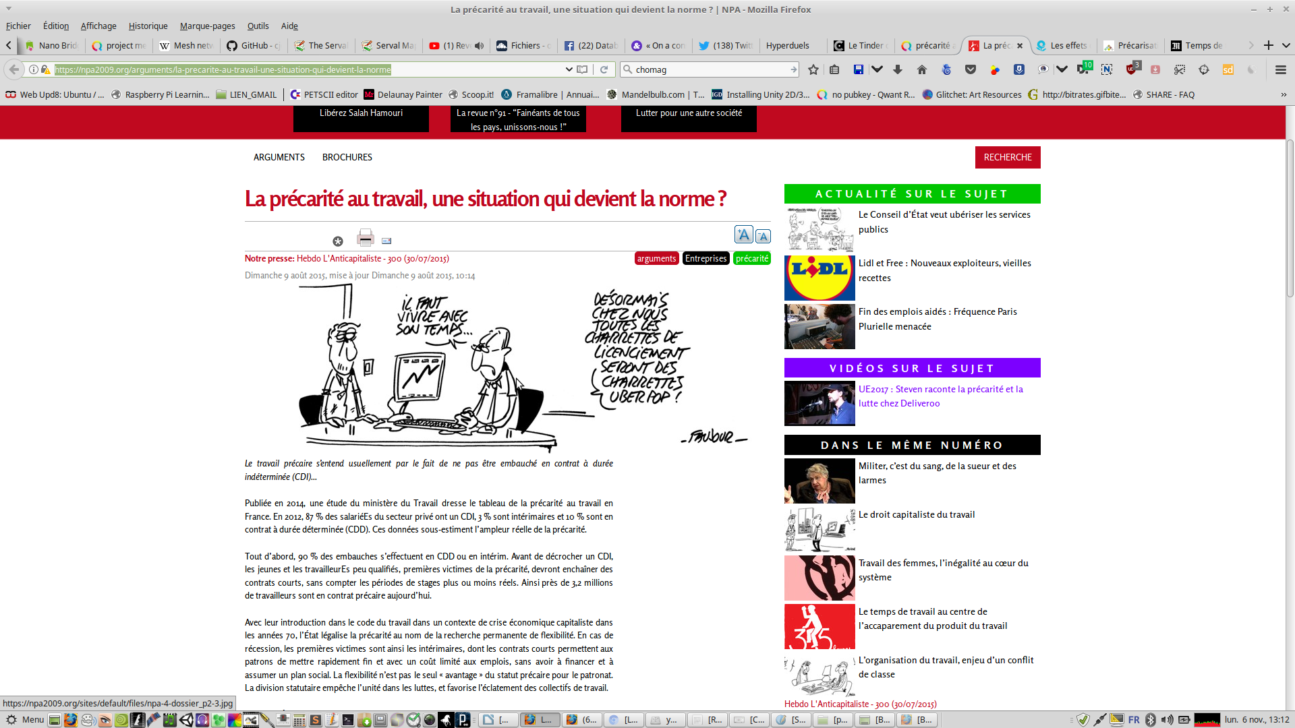Open the URL bar history dropdown
This screenshot has width=1295, height=728.
(x=569, y=69)
